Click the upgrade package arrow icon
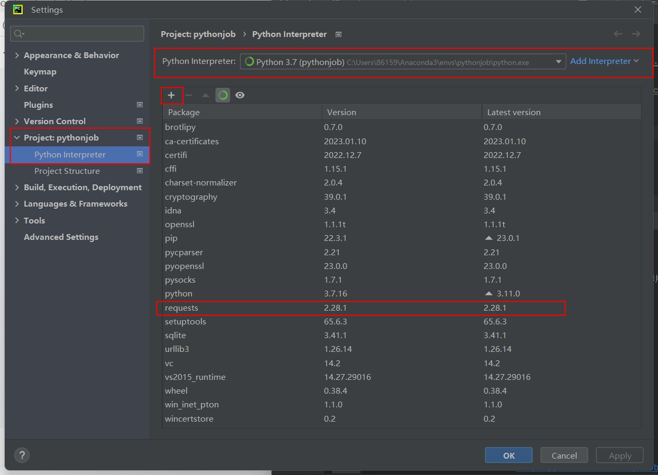The height and width of the screenshot is (475, 658). pyautogui.click(x=206, y=95)
